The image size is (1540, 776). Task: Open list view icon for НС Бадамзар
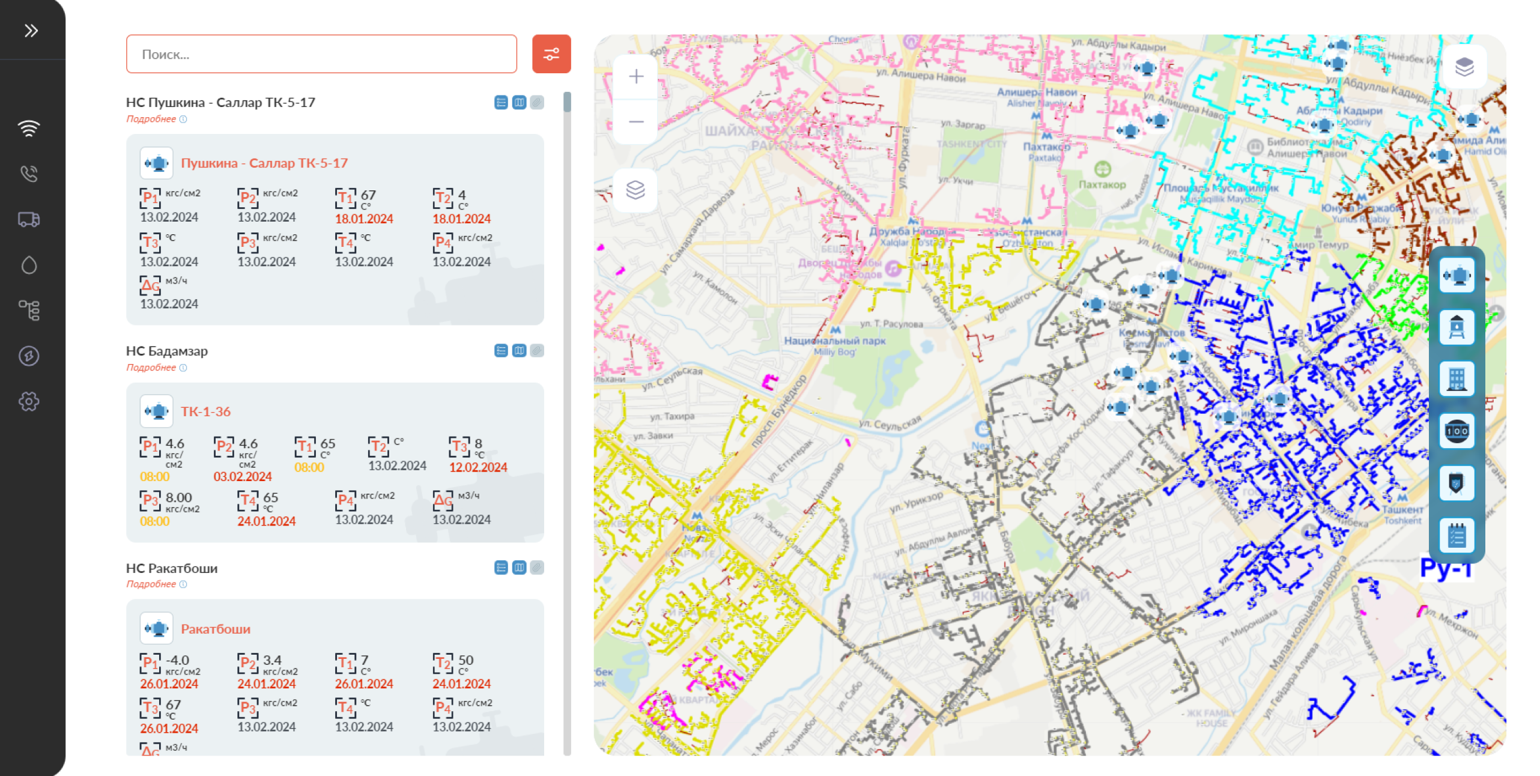[501, 351]
